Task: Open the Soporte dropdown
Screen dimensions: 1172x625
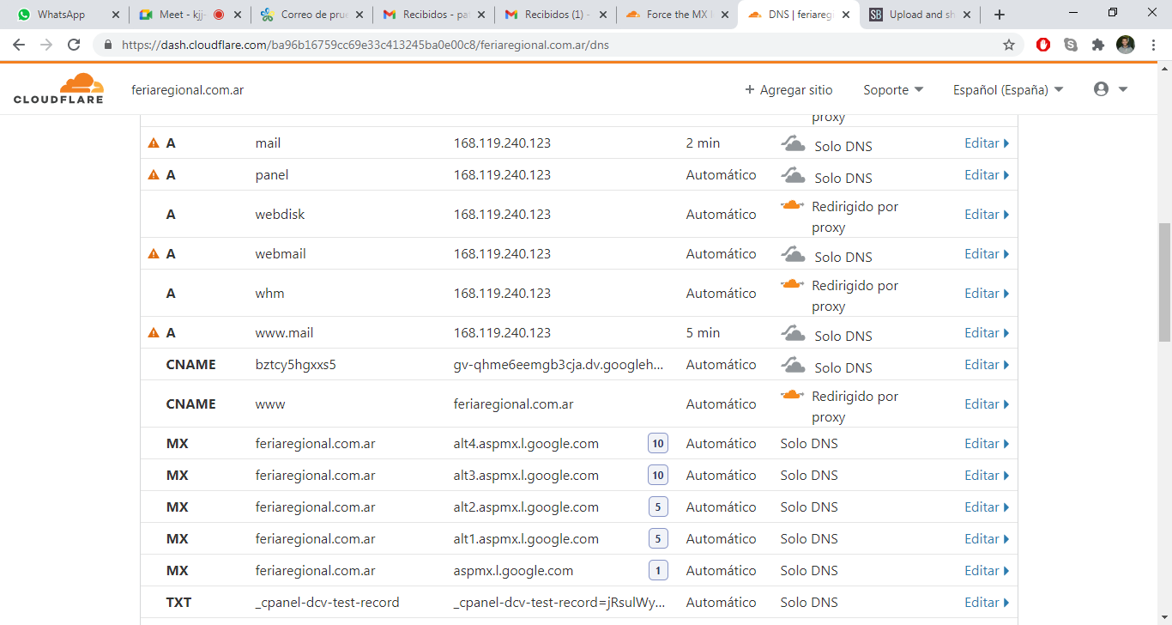Action: click(x=893, y=89)
